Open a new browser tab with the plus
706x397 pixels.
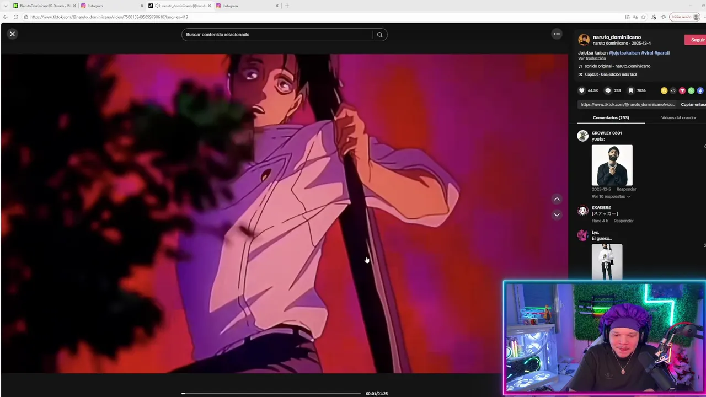click(x=287, y=6)
